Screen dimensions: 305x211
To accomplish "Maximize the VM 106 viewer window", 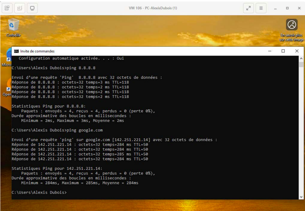I will point(287,8).
